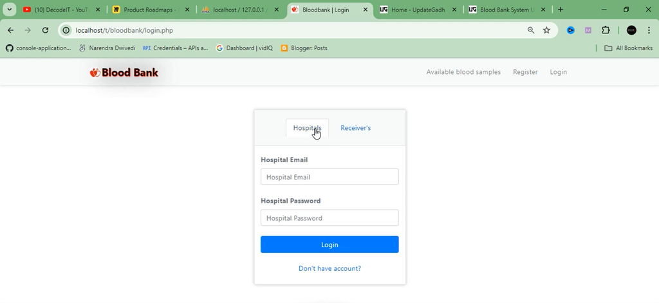Bookmark this page with the star icon
Viewport: 659px width, 303px height.
pyautogui.click(x=546, y=30)
